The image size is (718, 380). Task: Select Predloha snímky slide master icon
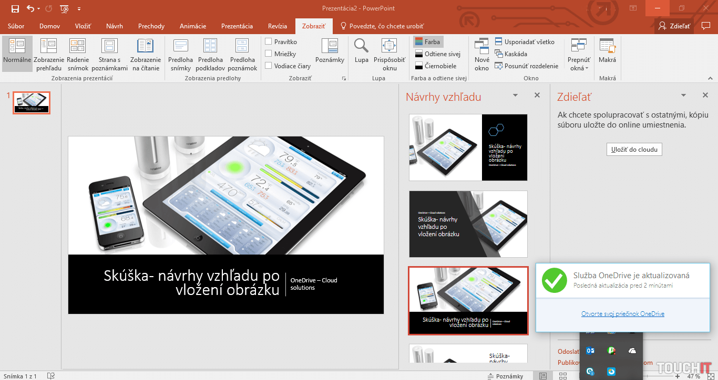point(180,47)
